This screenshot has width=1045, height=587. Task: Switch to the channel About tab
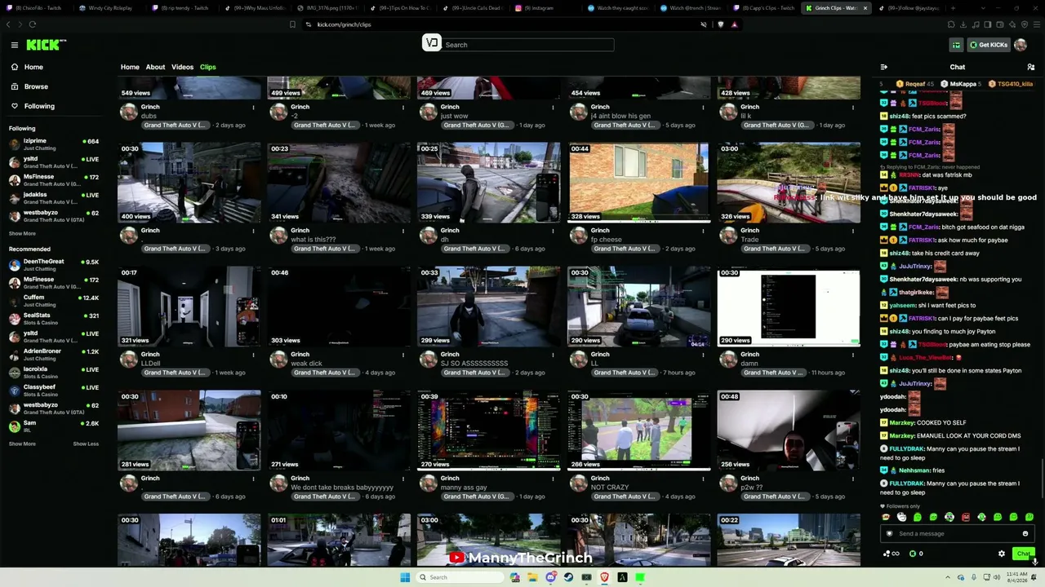click(155, 67)
